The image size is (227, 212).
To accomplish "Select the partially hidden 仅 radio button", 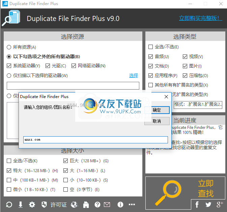I will tap(9, 96).
